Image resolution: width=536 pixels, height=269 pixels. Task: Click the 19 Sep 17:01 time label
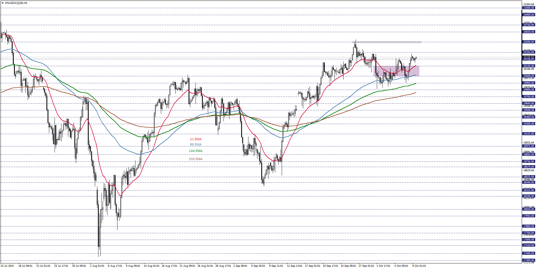(331, 266)
